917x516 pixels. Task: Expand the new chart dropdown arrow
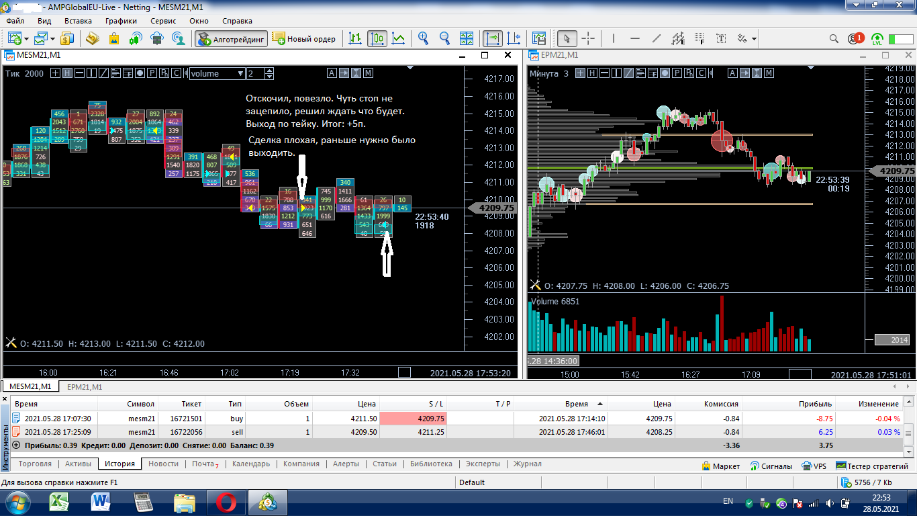click(x=26, y=39)
